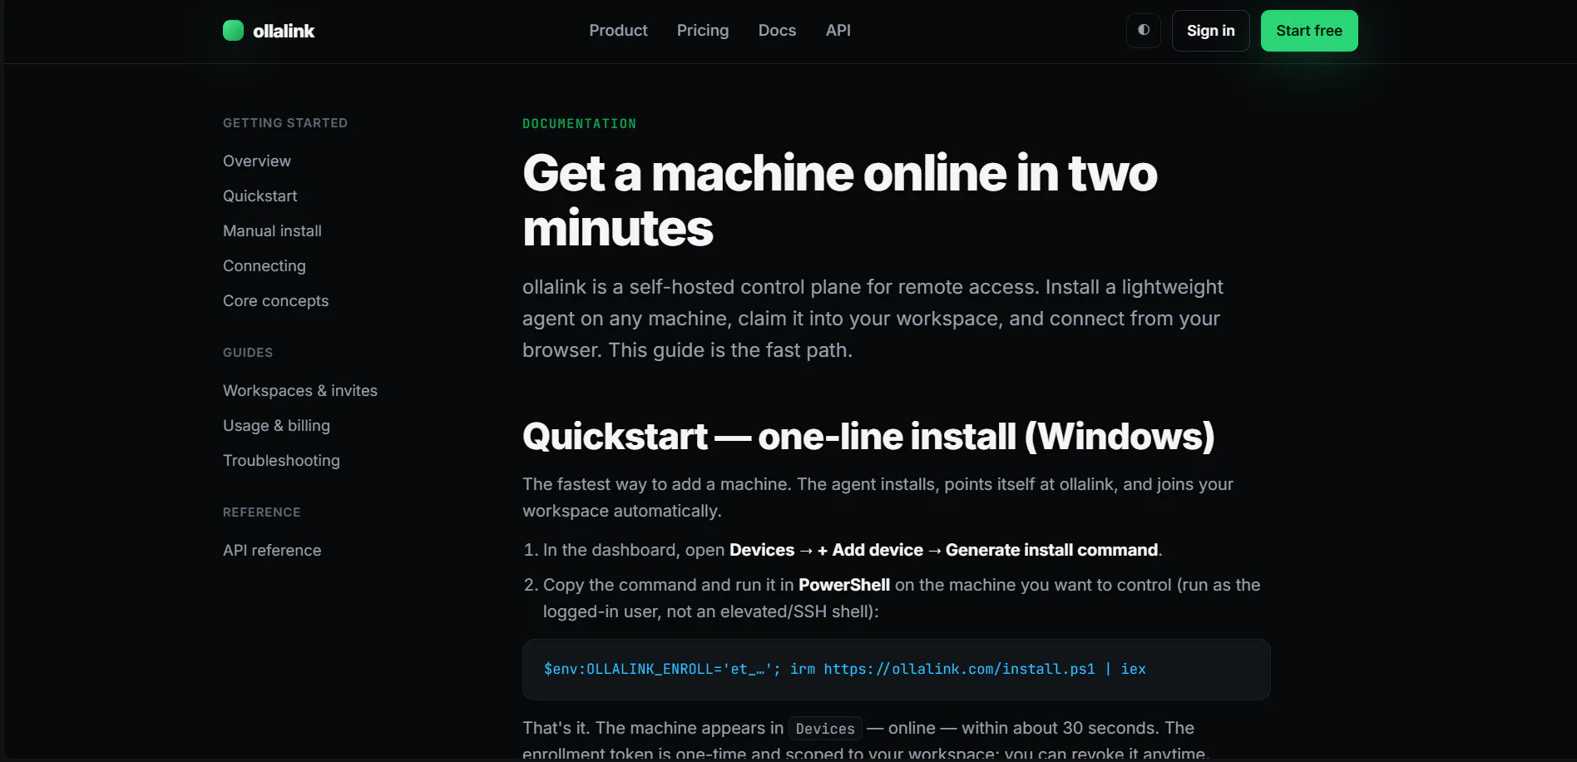Click the Quickstart one-line install heading
1577x762 pixels.
click(x=868, y=437)
